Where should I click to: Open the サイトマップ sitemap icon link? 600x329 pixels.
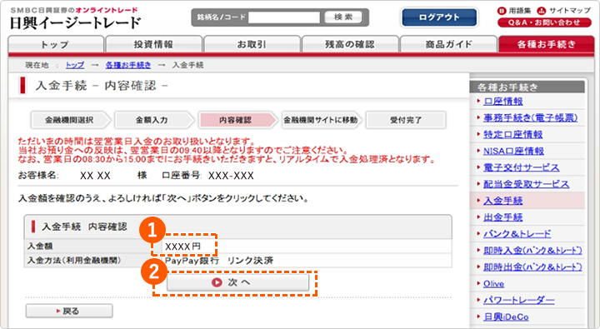coord(564,11)
